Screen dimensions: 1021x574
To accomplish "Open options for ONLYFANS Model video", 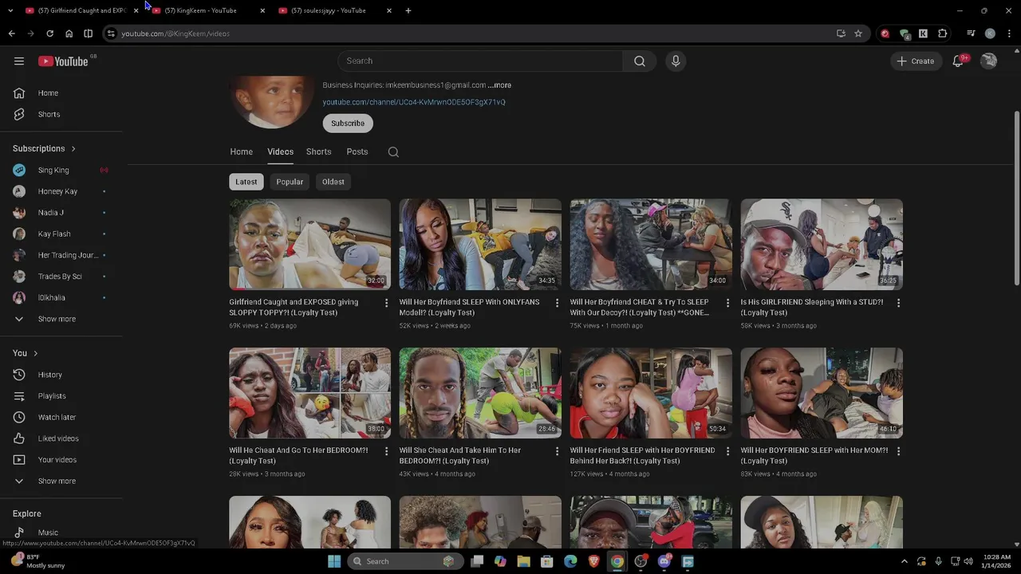I will pyautogui.click(x=557, y=303).
